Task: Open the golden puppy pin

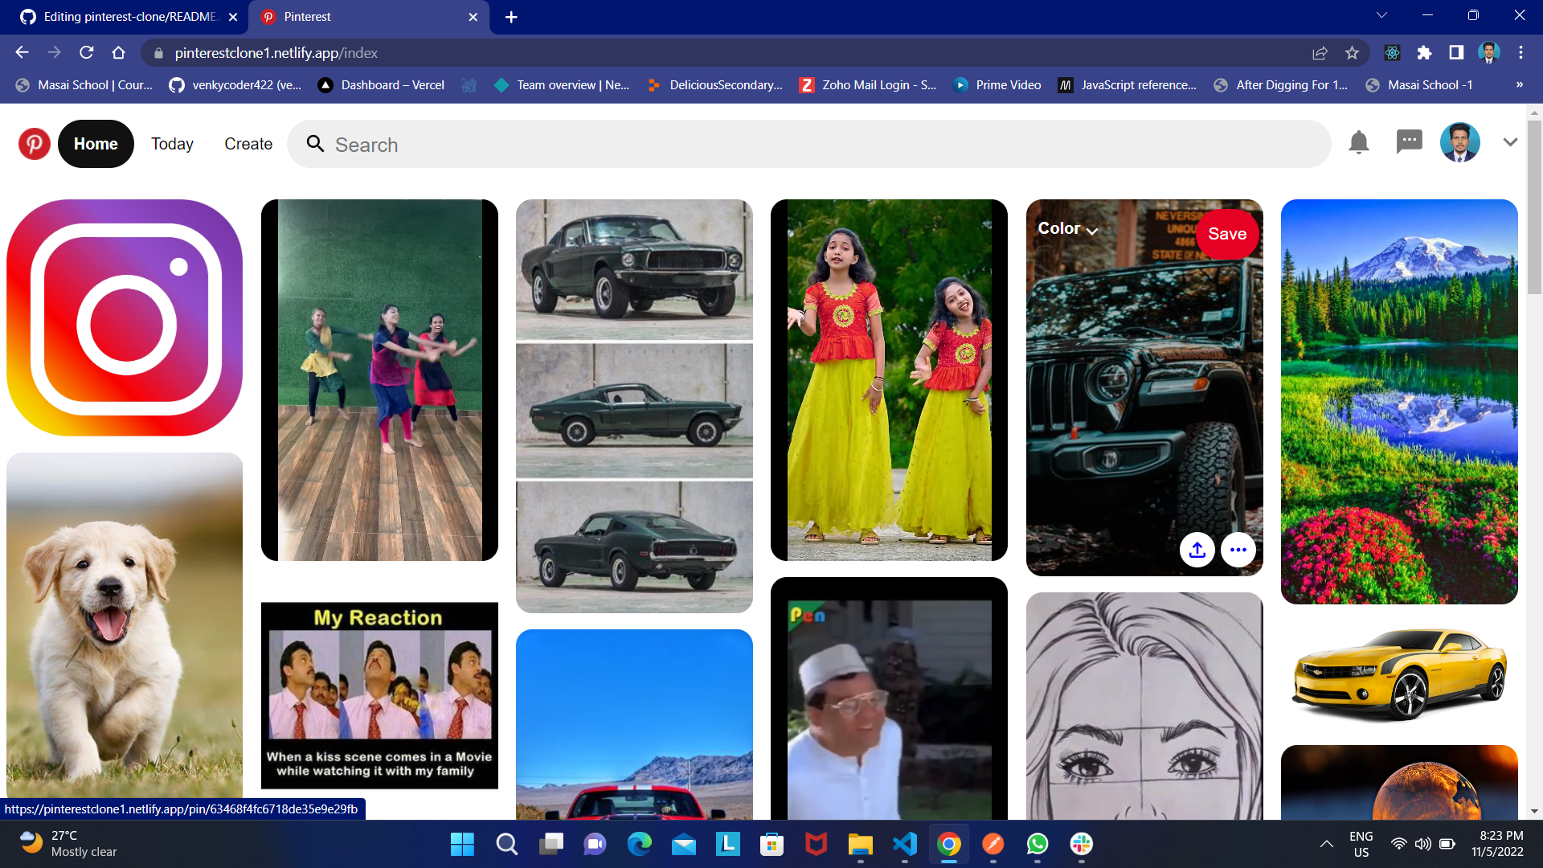Action: point(125,627)
